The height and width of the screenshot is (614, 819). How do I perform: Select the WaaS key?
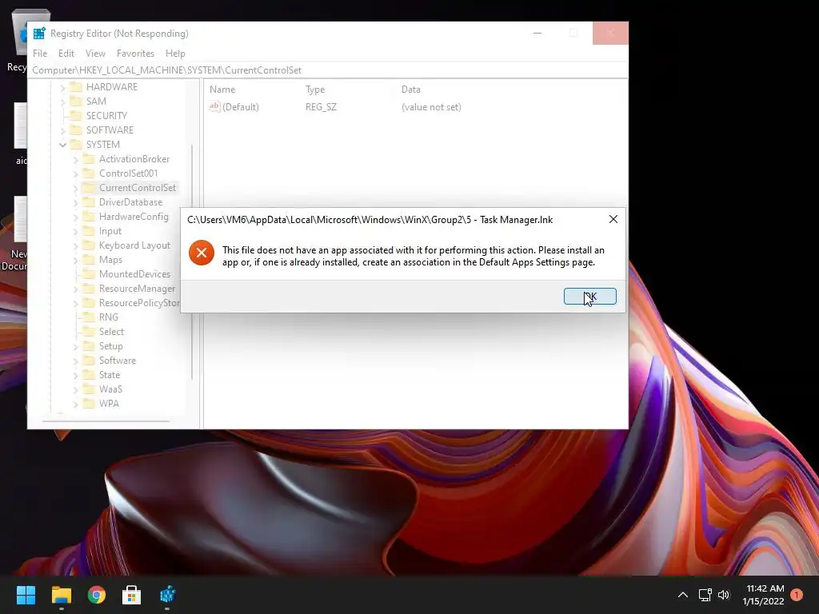(x=110, y=389)
